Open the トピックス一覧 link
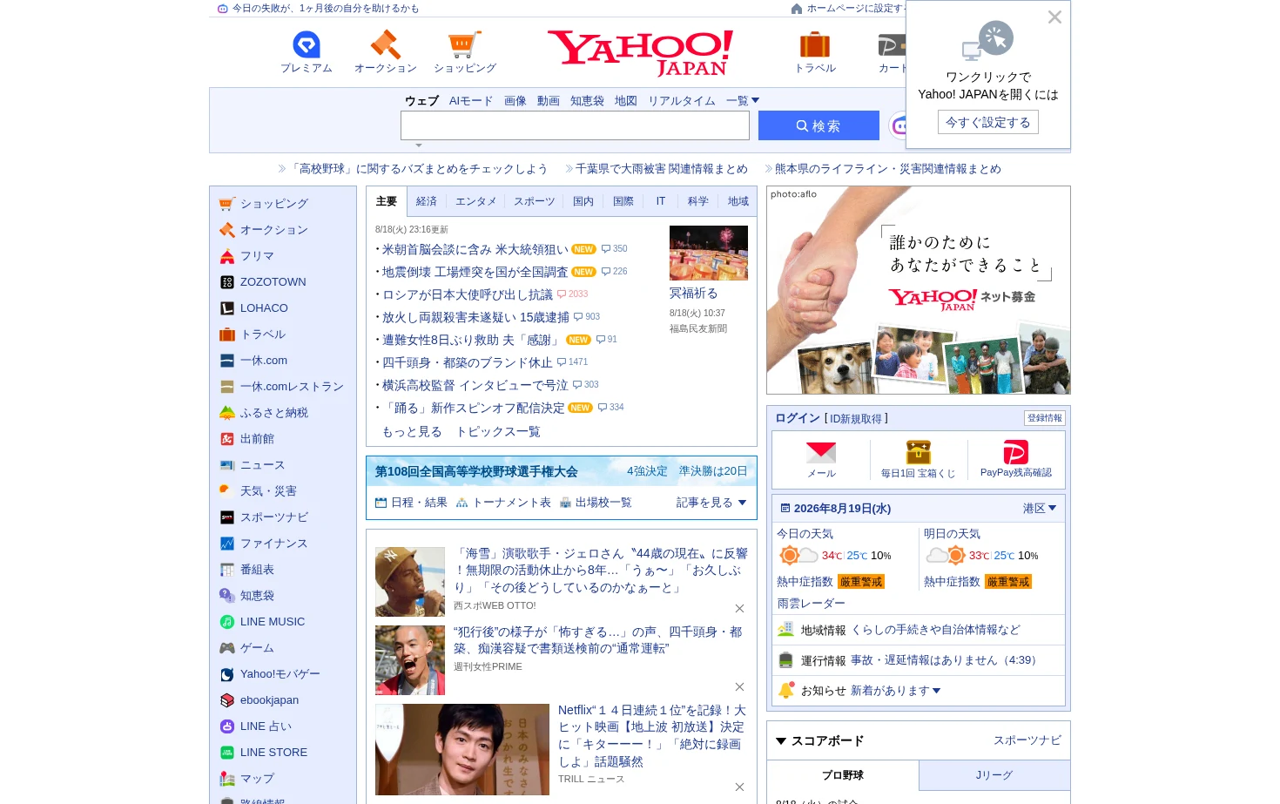This screenshot has width=1280, height=804. pyautogui.click(x=498, y=432)
